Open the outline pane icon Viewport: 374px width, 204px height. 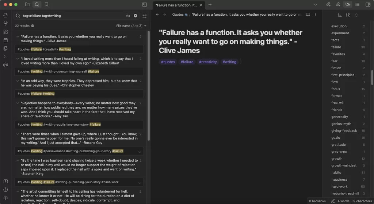tap(357, 4)
